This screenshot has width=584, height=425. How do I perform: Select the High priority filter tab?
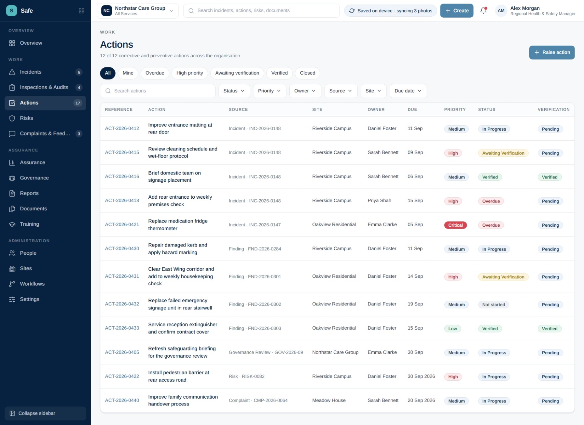pos(190,73)
